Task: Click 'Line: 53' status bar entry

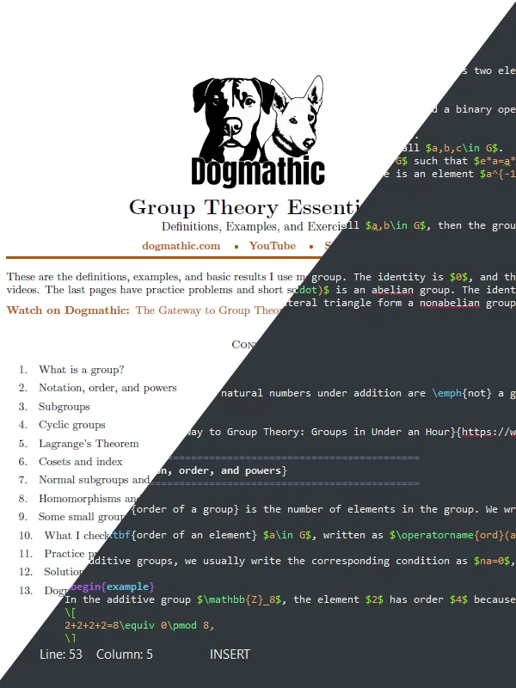Action: pos(61,654)
